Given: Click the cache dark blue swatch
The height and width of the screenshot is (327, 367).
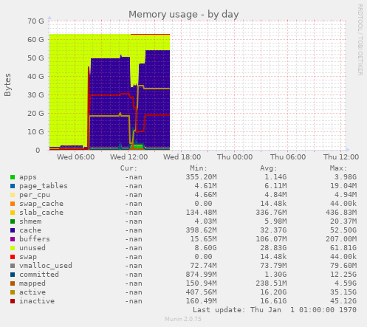Looking at the screenshot, I should point(13,230).
